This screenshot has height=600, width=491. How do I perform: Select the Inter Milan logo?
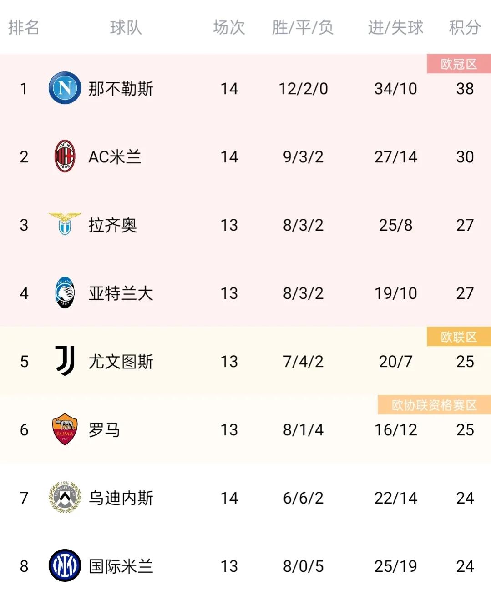65,565
